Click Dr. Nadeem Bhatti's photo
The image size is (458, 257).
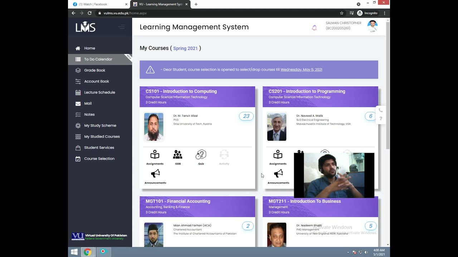[277, 235]
